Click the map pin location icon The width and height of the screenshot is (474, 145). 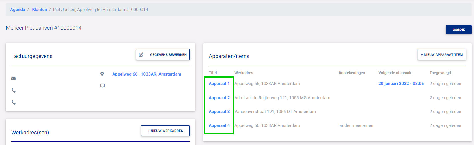102,74
